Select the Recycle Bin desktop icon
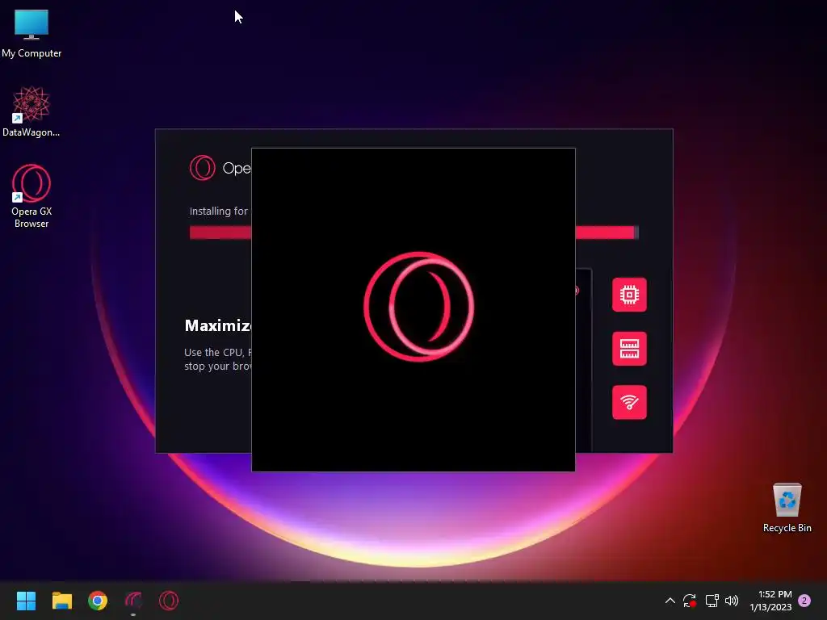This screenshot has height=620, width=827. click(x=787, y=509)
